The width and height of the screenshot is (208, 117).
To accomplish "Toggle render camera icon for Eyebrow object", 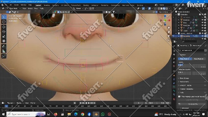I will coord(205,20).
